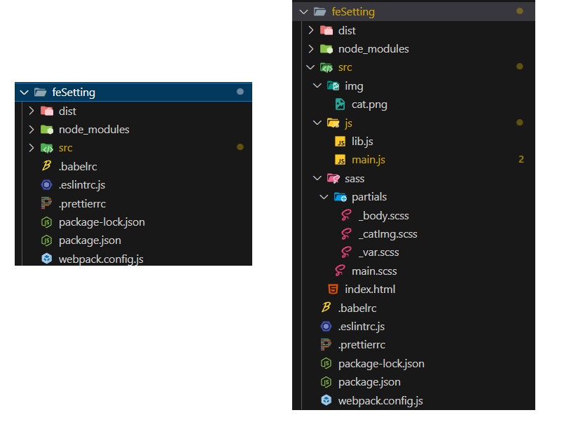Collapse feSetting folder chevron in left panel
Screen dimensions: 578x422
25,93
